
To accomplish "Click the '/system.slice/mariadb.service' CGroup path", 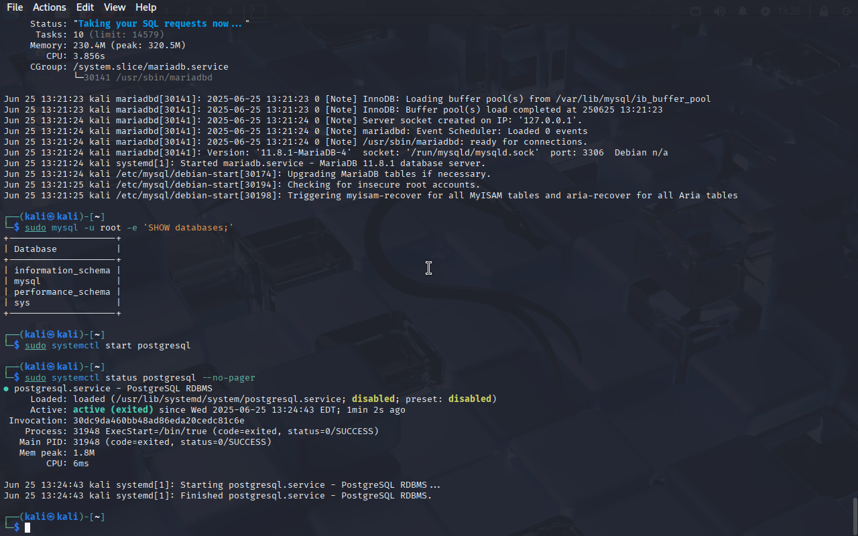I will pos(151,67).
